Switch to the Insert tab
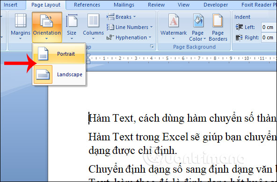277x182 pixels. 10,5
